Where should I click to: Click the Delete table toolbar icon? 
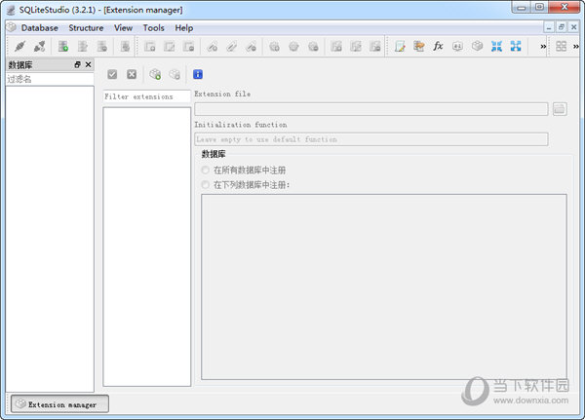point(189,46)
